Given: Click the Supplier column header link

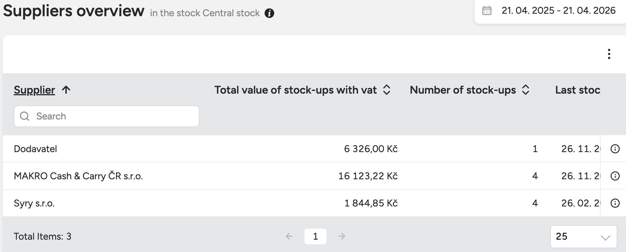Looking at the screenshot, I should 34,90.
